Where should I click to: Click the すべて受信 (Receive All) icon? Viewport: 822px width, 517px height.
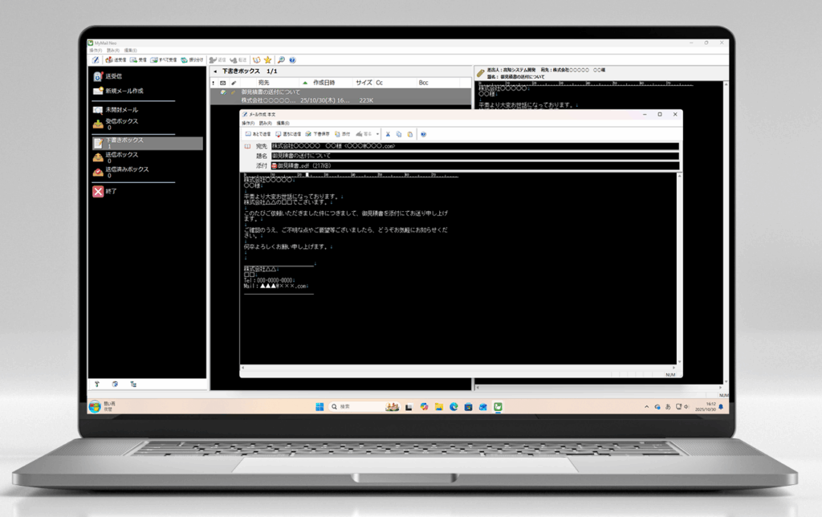tap(161, 59)
